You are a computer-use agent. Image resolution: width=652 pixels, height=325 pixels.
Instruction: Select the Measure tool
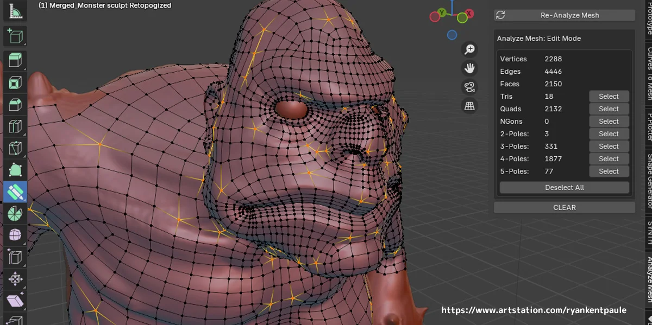tap(15, 11)
